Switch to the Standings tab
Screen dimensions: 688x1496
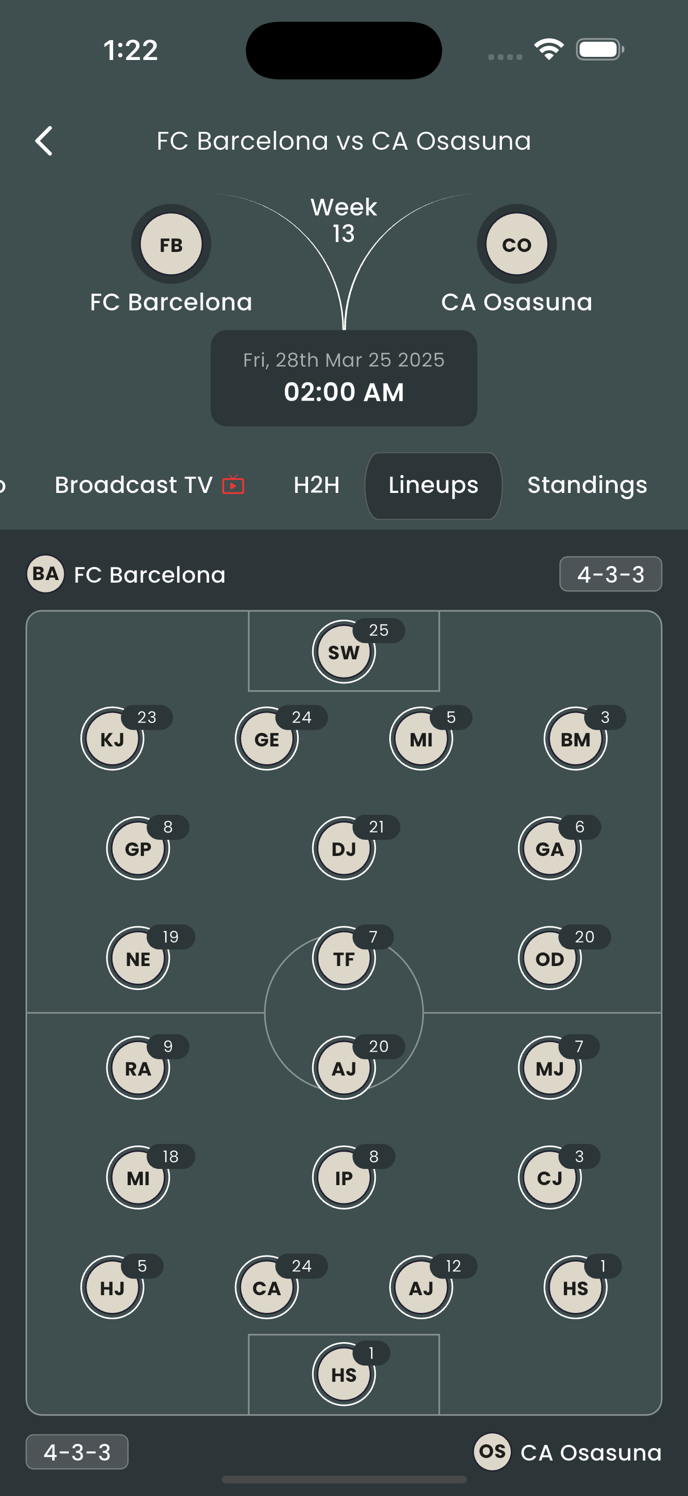click(x=587, y=485)
